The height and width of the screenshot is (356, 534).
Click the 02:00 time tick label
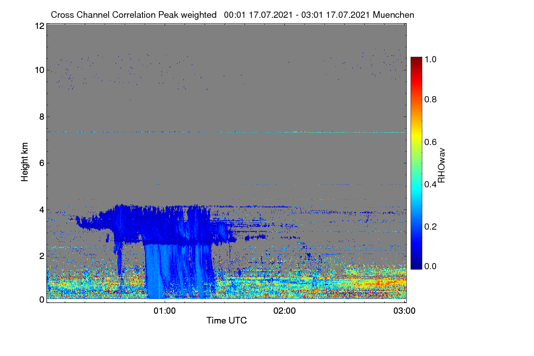coord(285,311)
